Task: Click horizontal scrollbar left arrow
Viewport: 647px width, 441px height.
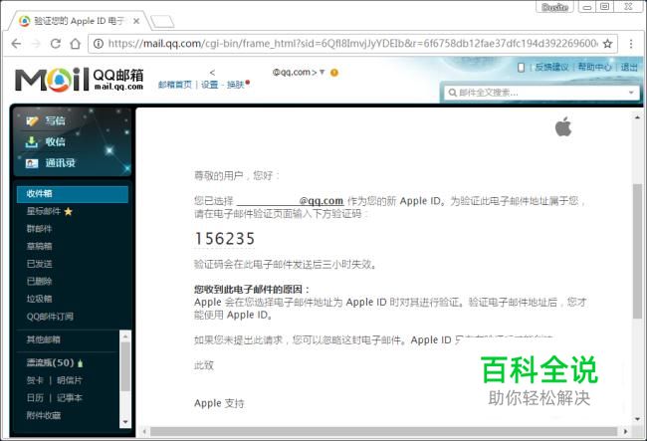Action: (144, 431)
